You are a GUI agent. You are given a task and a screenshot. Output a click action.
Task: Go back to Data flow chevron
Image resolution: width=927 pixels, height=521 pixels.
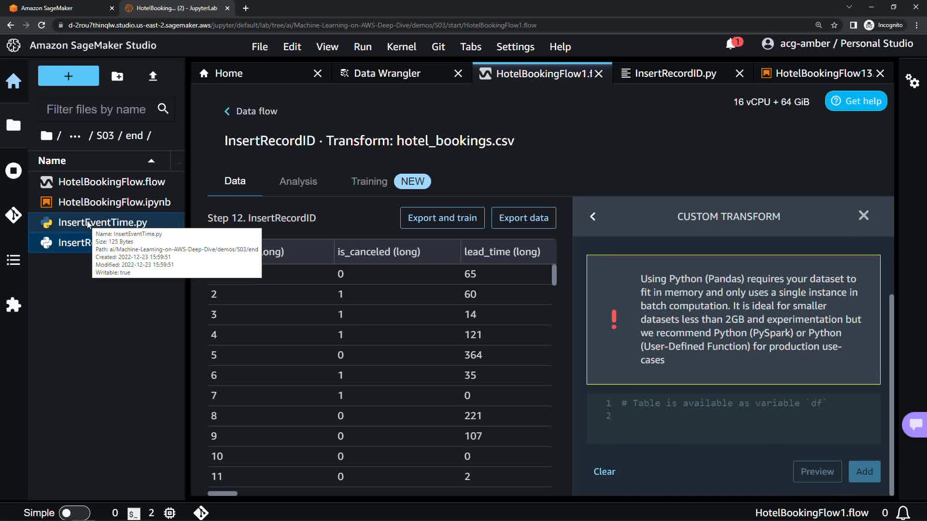tap(227, 111)
